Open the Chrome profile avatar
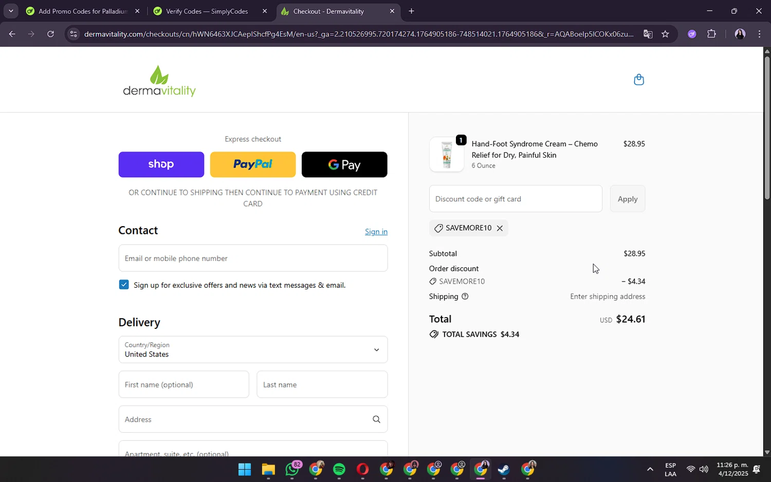771x482 pixels. click(740, 34)
